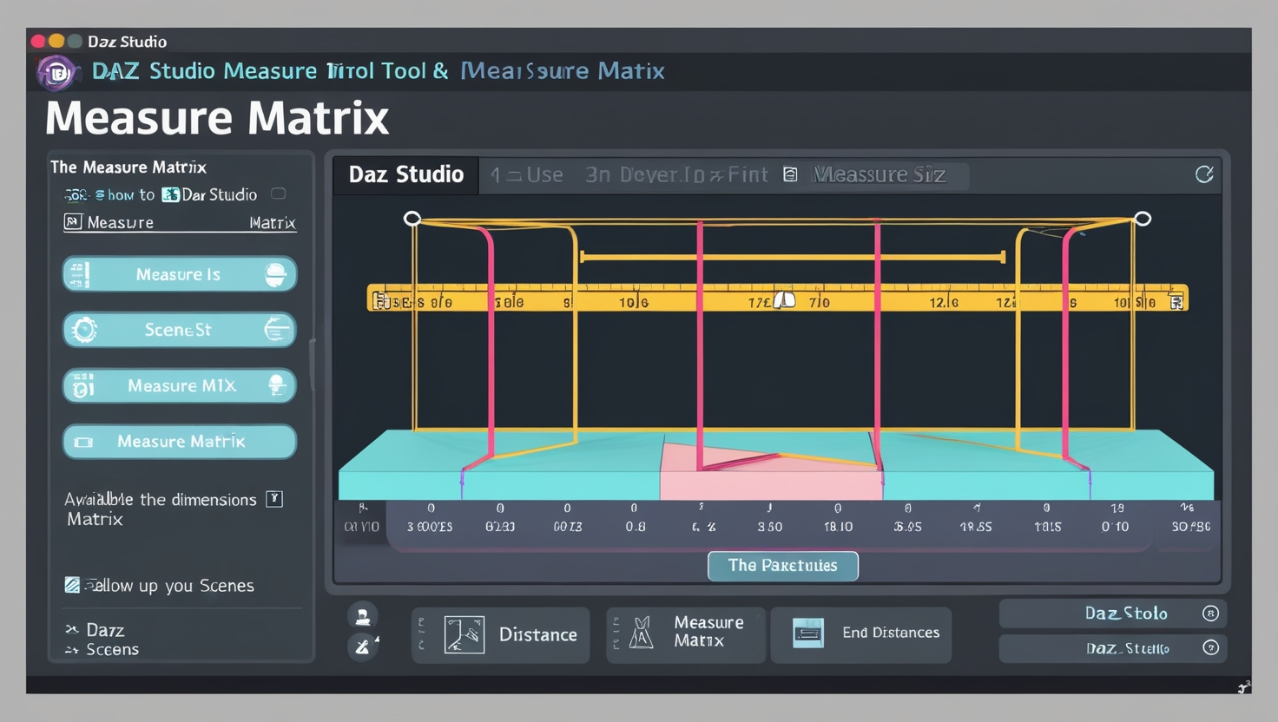
Task: Click the Fallow up you Scenes text
Action: coord(169,586)
